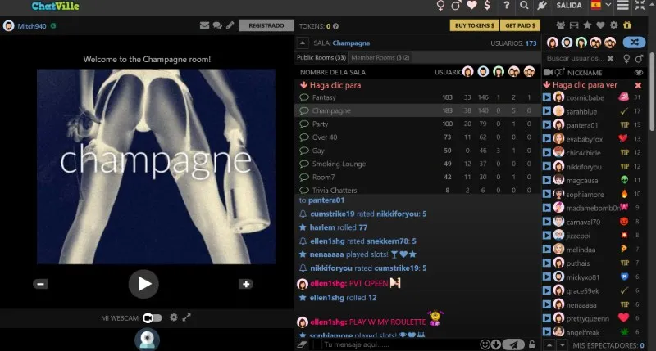The height and width of the screenshot is (351, 656).
Task: Toggle the MI WEBCAM switch
Action: (153, 318)
